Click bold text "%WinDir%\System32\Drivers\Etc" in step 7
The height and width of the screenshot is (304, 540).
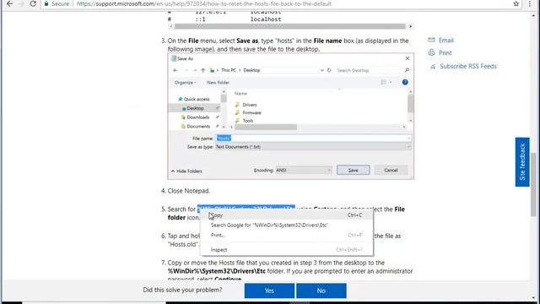(x=217, y=271)
